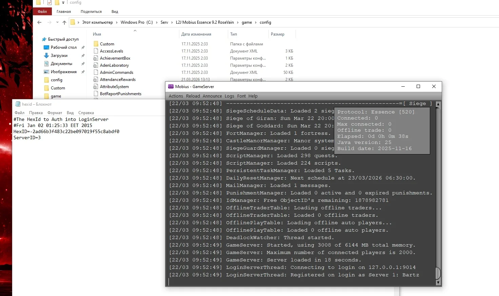Image resolution: width=499 pixels, height=296 pixels.
Task: Open Pictures (Изображения) in sidebar
Action: tap(64, 72)
